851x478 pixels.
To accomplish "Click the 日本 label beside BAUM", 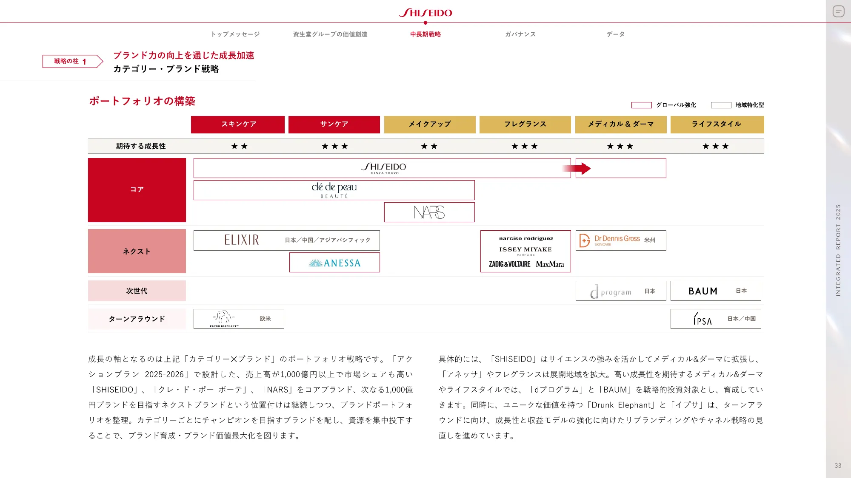I will (741, 291).
